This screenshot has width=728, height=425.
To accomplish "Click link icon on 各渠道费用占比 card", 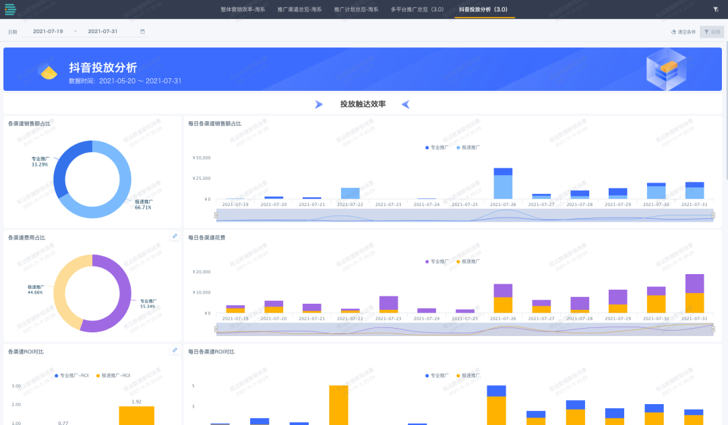I will 175,236.
